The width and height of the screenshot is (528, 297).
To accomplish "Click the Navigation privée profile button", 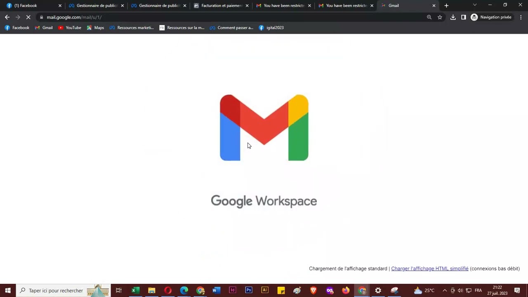I will pos(491,17).
